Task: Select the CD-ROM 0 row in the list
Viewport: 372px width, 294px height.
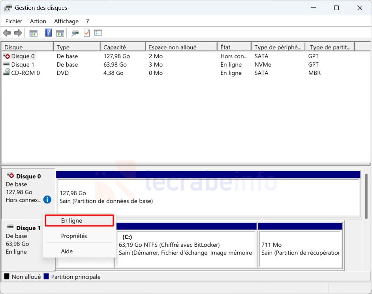Action: click(25, 73)
